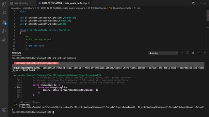Click the Run the migrations comment text
Screen dimensions: 209x117
(40, 40)
